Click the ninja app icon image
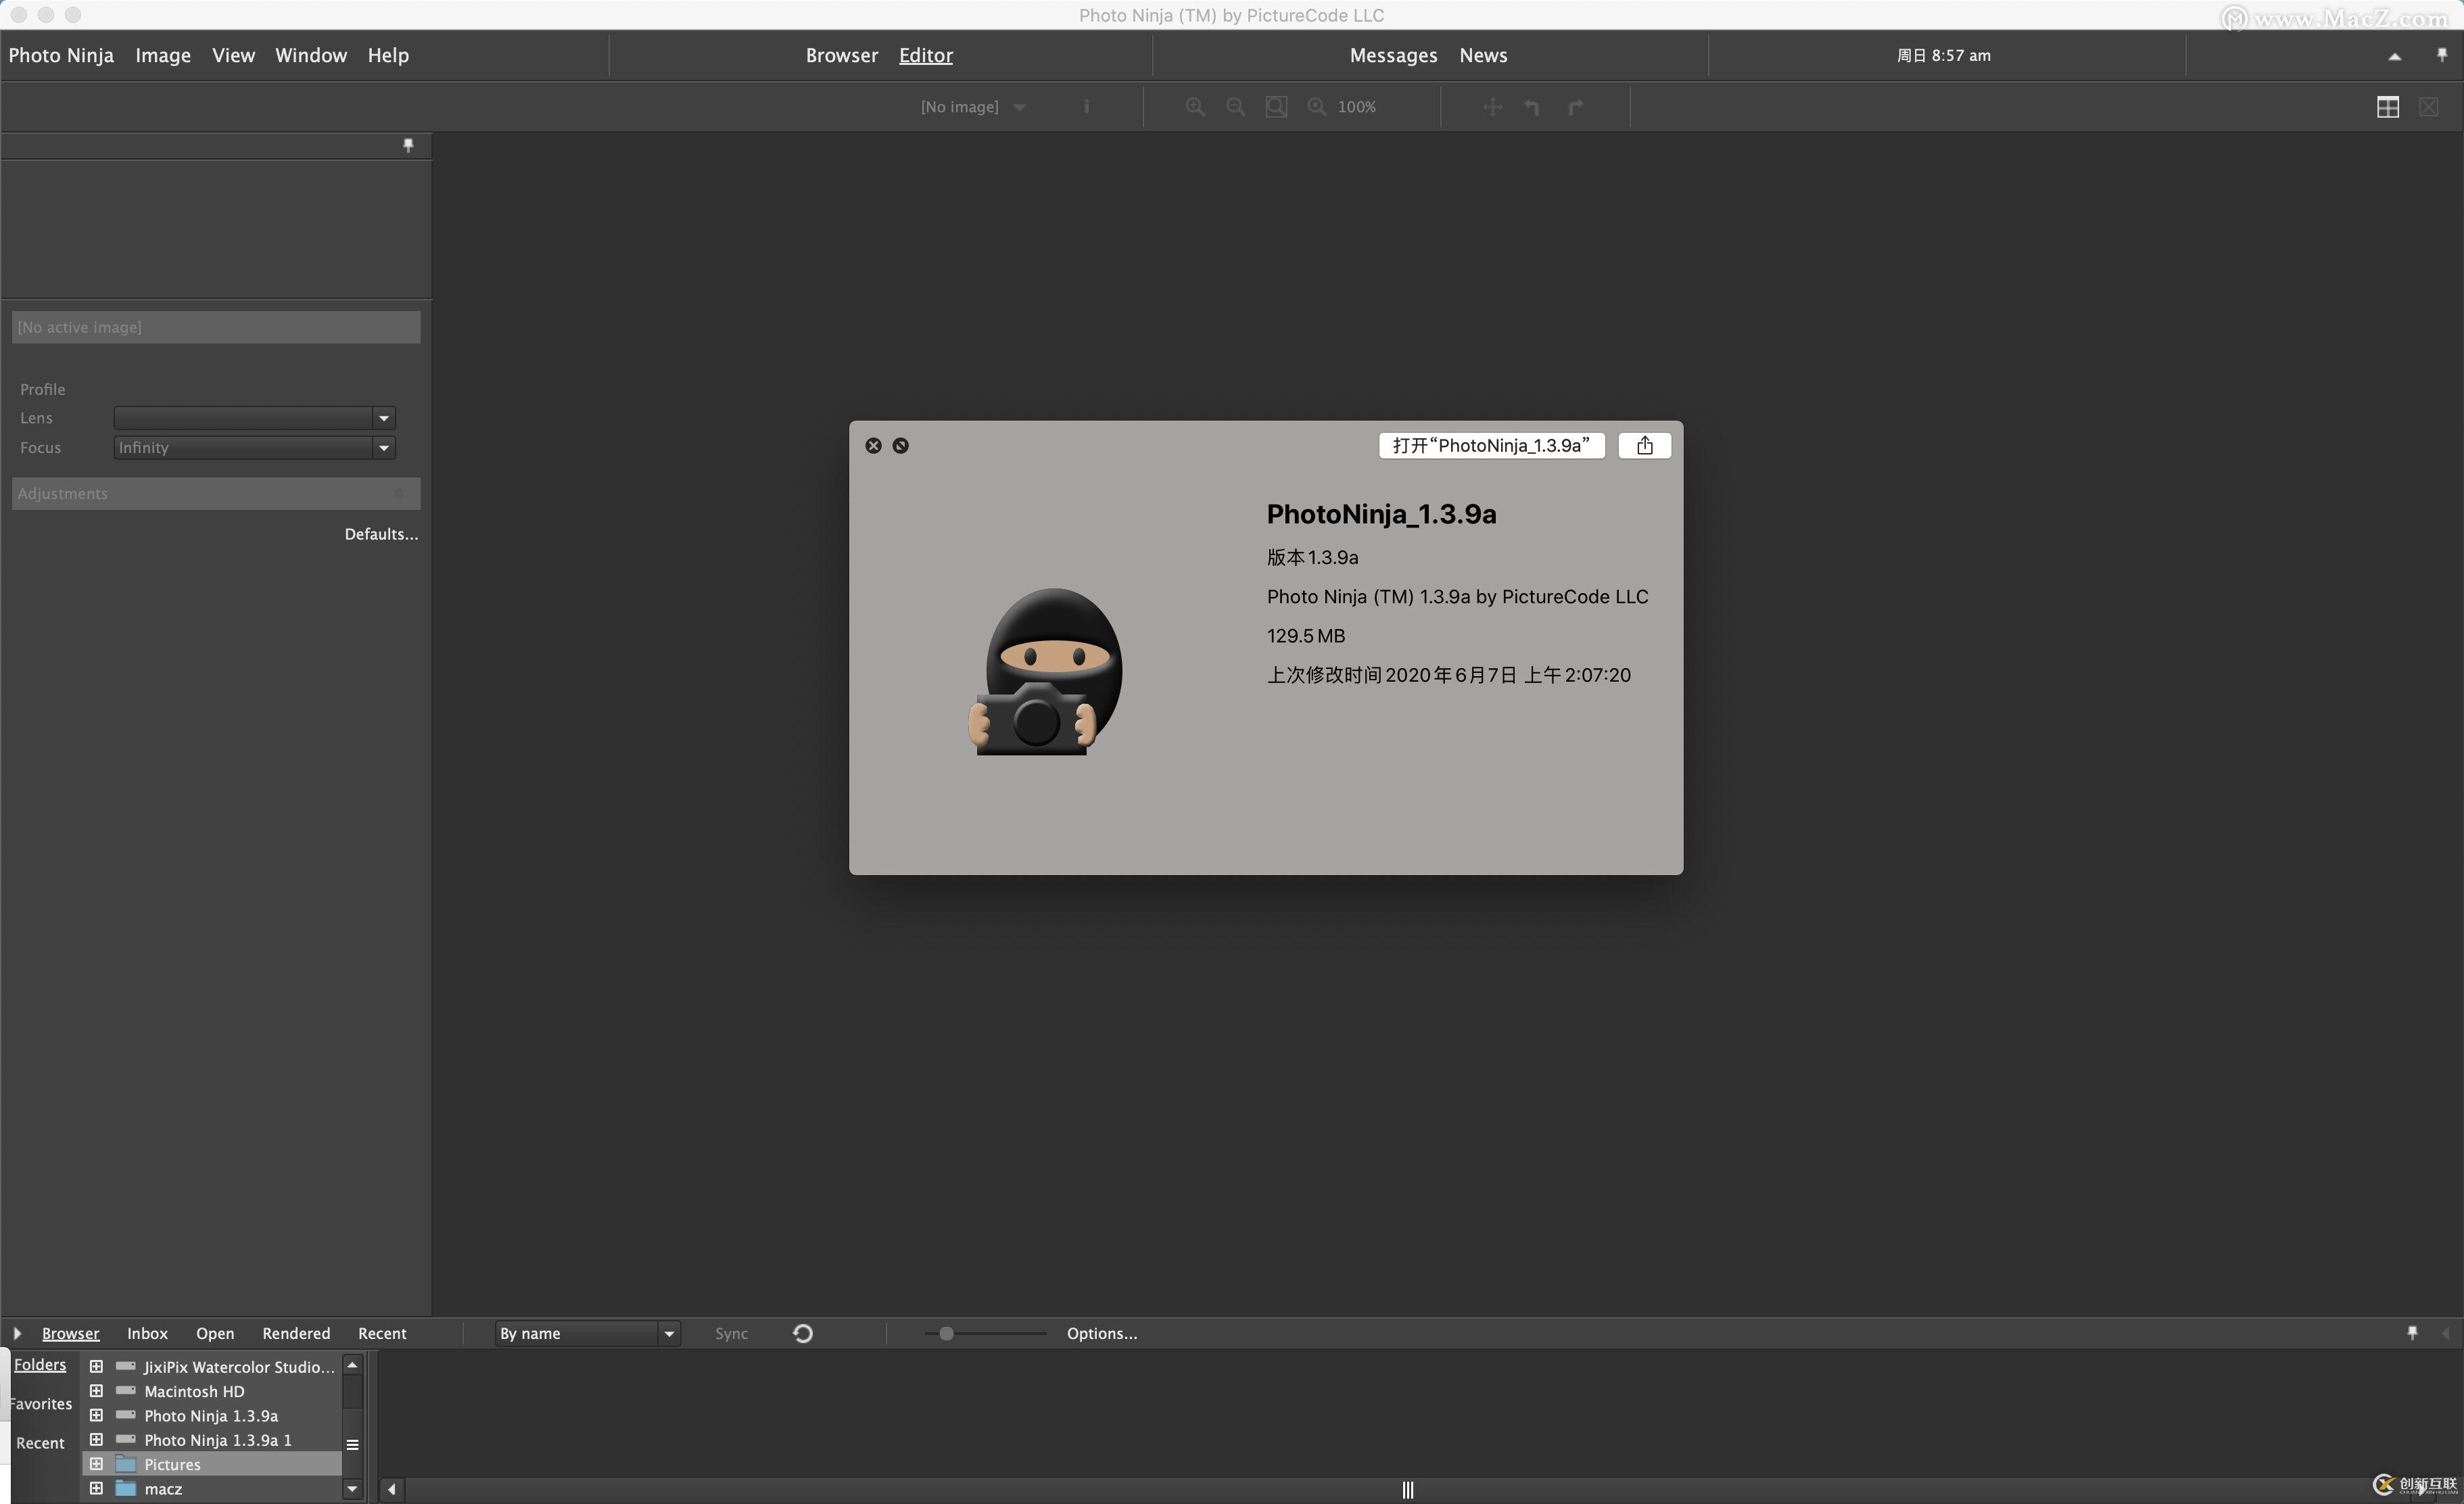The width and height of the screenshot is (2464, 1504). [1045, 672]
